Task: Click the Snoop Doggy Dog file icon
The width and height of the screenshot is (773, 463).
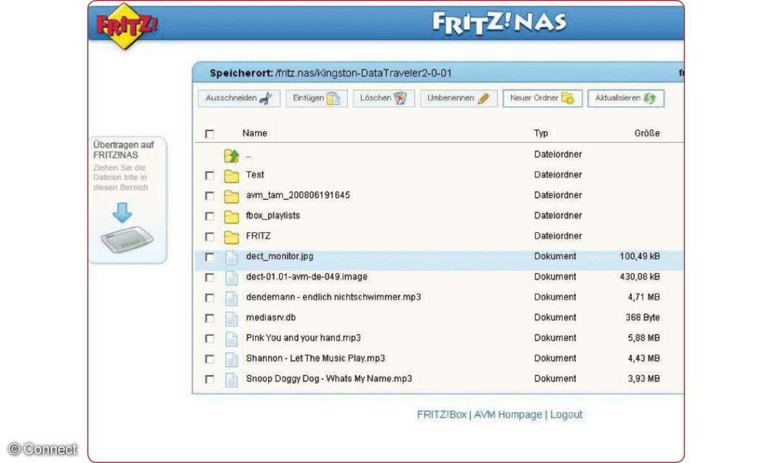Action: click(231, 379)
